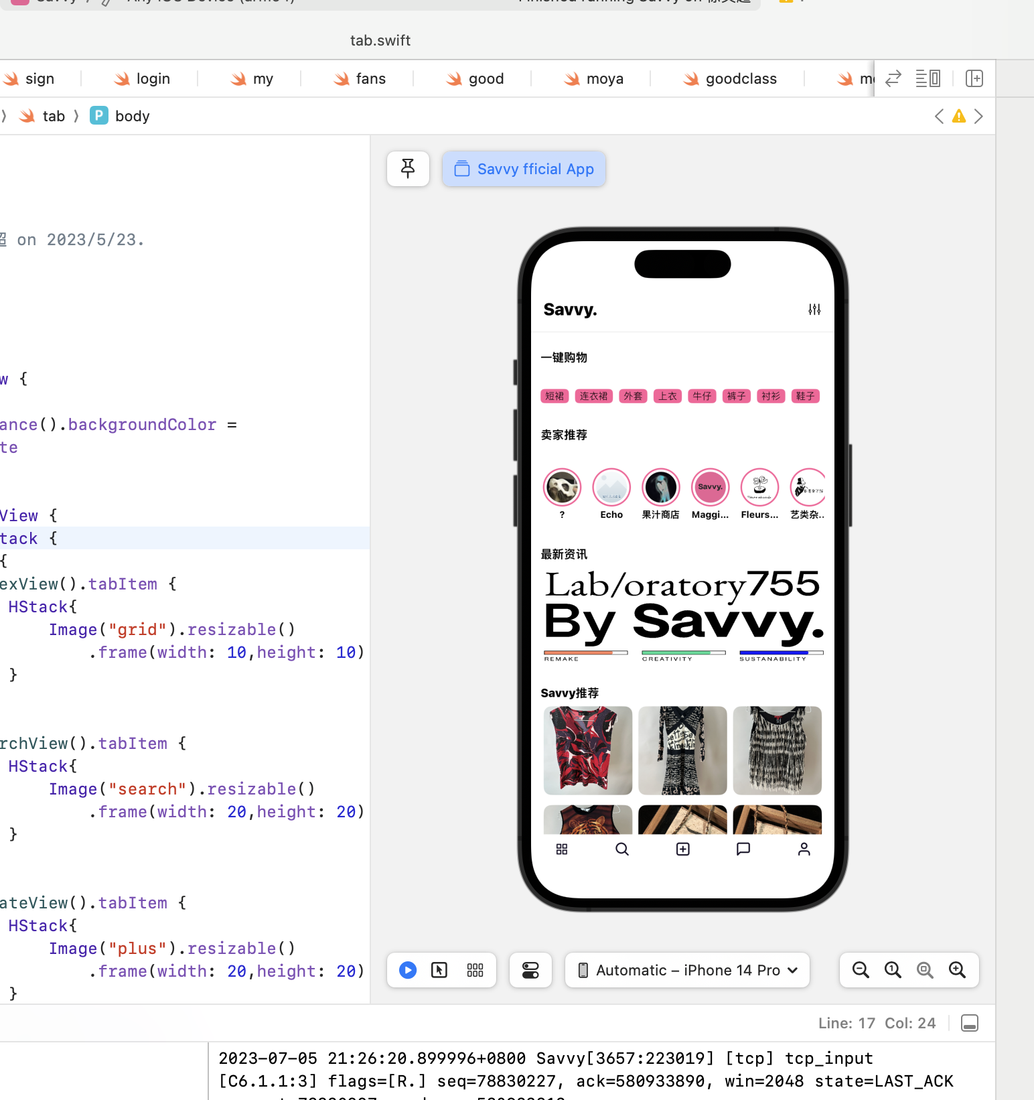Switch to the login file tab
The image size is (1034, 1100).
(x=142, y=79)
